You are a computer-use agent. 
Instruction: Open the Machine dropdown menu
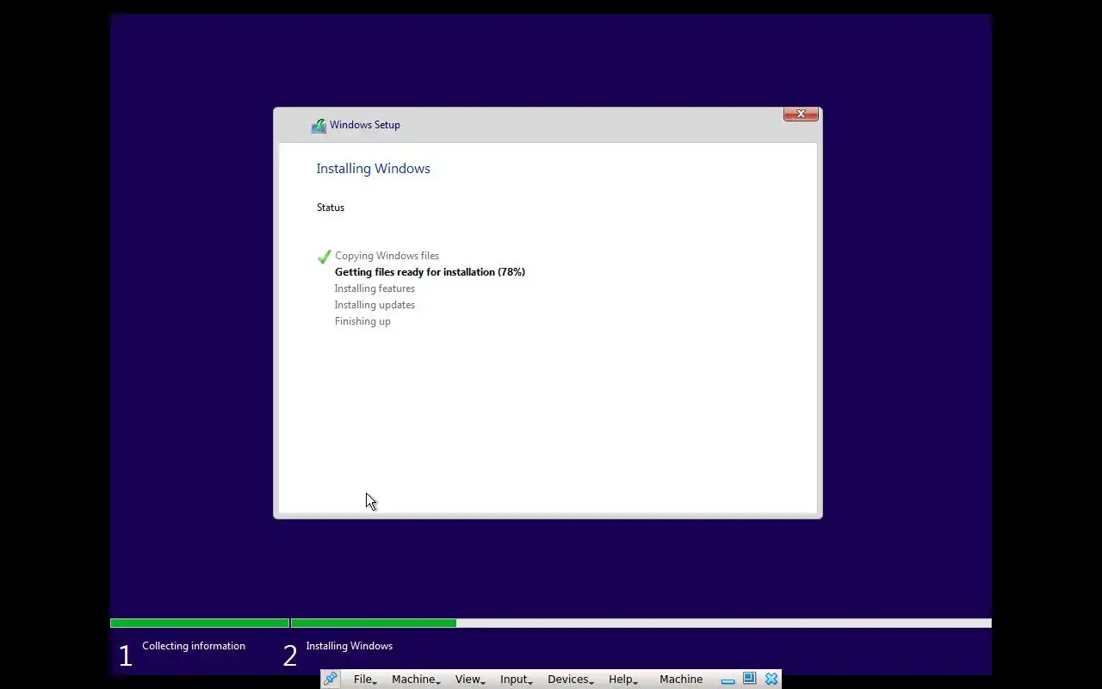tap(416, 680)
